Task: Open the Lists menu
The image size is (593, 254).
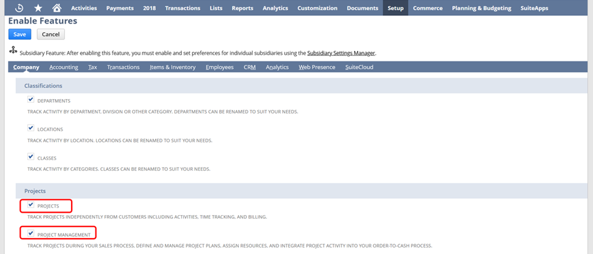Action: (x=216, y=8)
